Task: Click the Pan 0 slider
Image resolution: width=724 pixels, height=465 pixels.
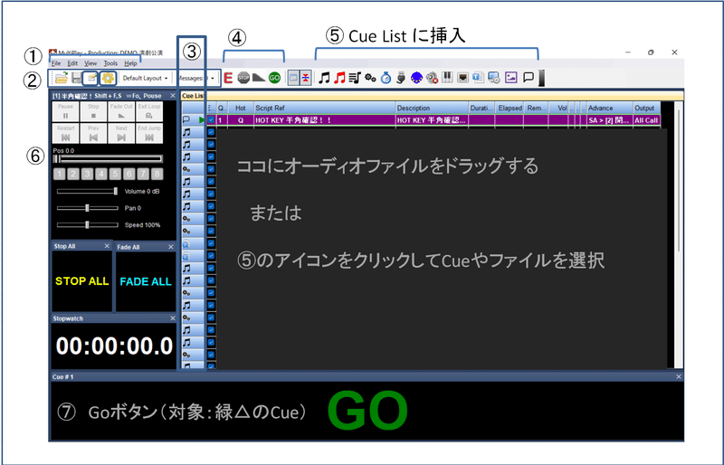Action: pyautogui.click(x=87, y=208)
